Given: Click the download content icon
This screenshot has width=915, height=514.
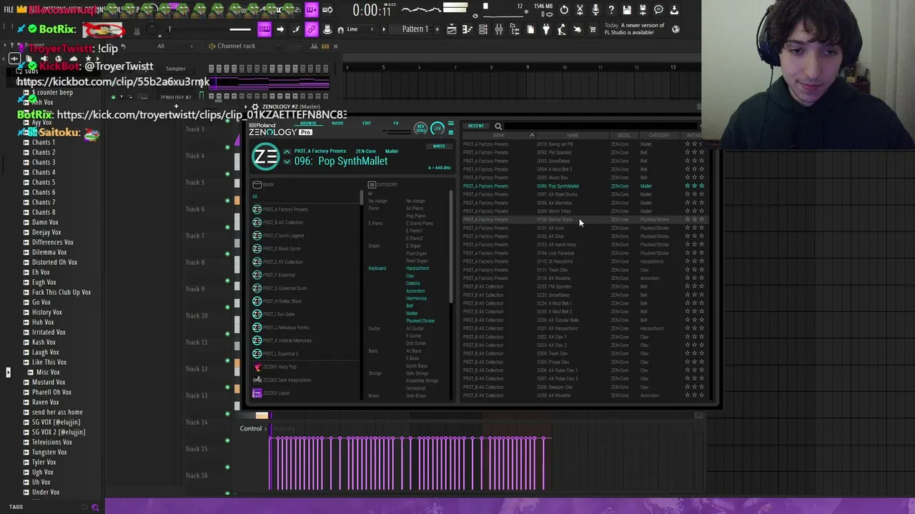Looking at the screenshot, I should 674,10.
